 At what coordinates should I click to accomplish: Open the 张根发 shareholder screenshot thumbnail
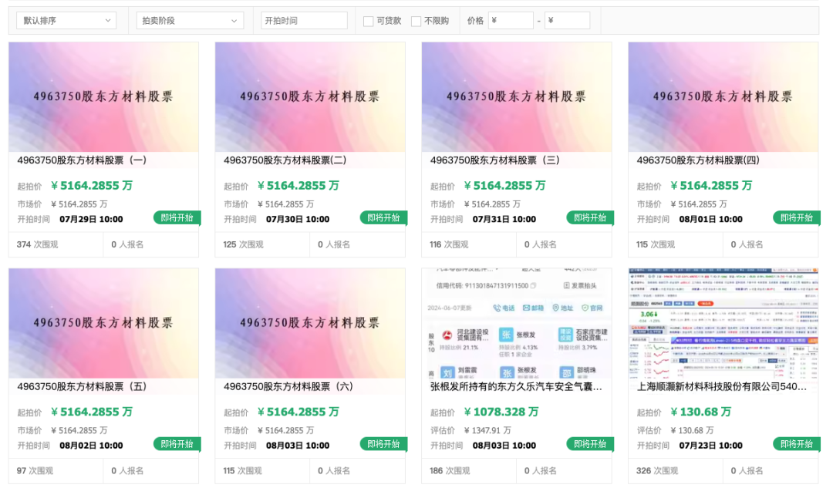pyautogui.click(x=516, y=322)
